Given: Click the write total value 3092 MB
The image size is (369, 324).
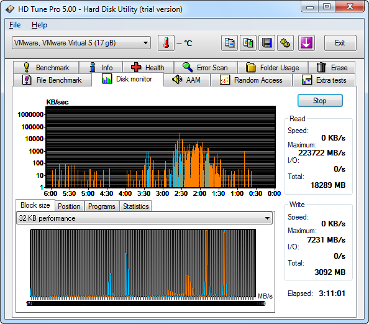Looking at the screenshot, I should tap(330, 272).
